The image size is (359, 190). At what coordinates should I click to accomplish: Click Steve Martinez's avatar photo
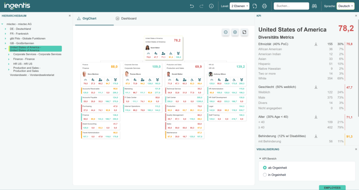(84, 74)
